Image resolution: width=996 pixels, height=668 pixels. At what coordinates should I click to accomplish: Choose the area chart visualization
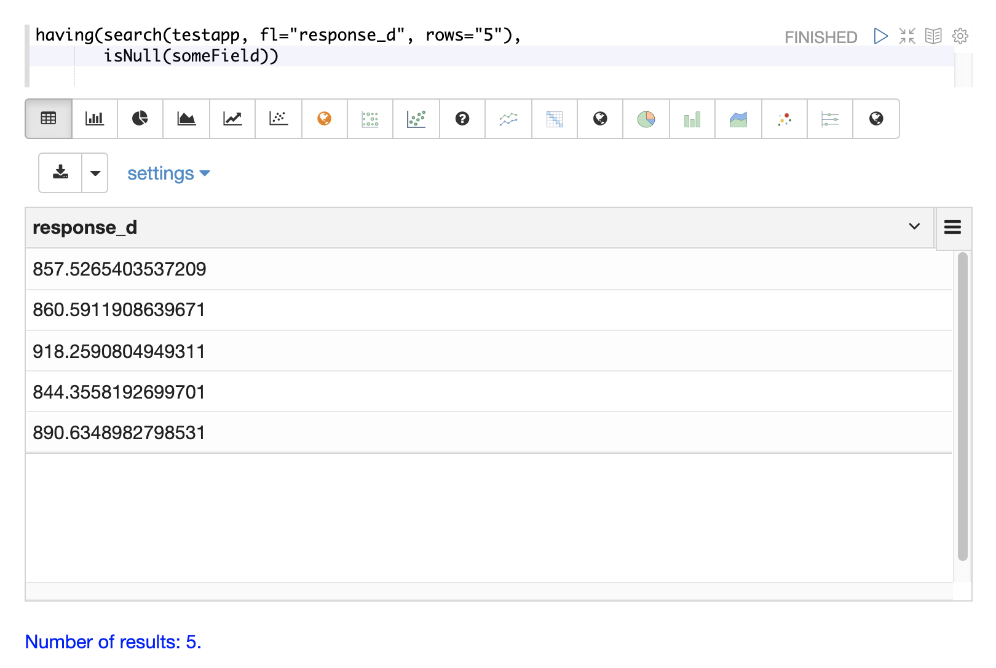(186, 119)
